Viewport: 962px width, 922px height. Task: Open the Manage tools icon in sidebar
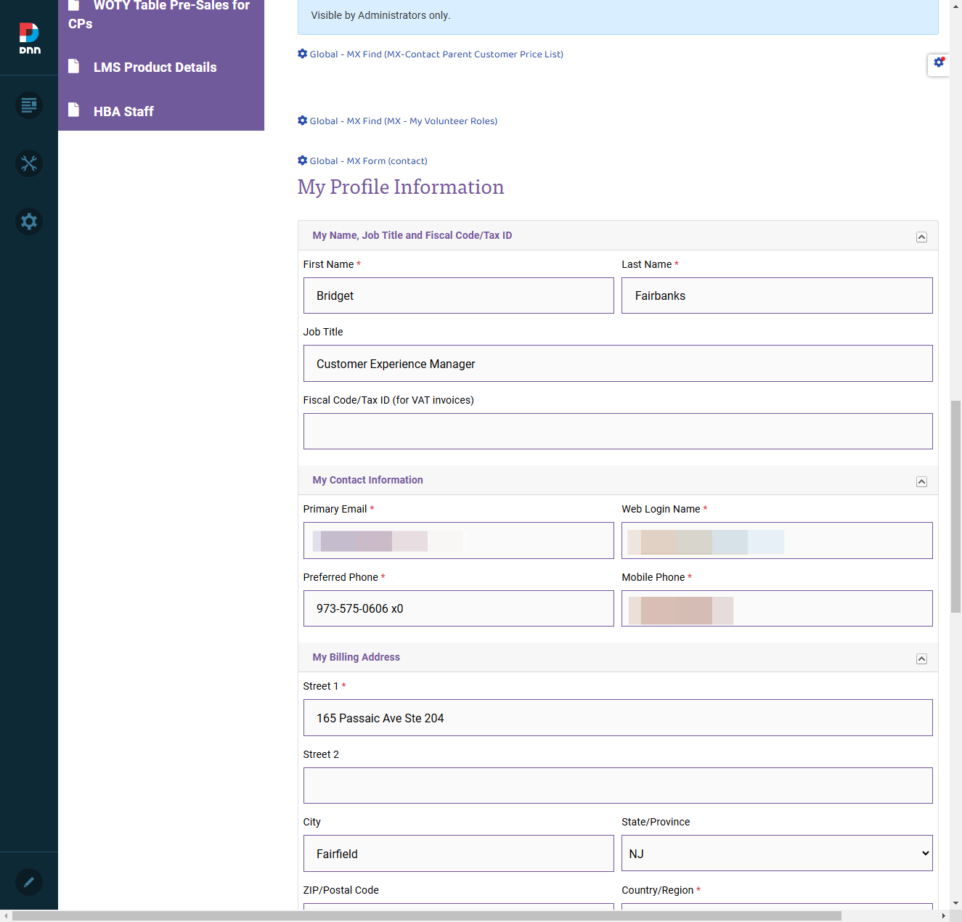coord(29,163)
